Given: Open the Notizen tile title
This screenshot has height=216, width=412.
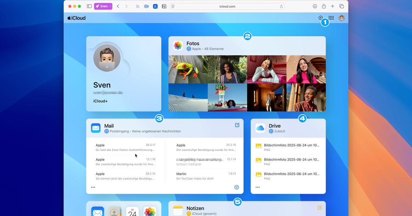Looking at the screenshot, I should tap(195, 208).
